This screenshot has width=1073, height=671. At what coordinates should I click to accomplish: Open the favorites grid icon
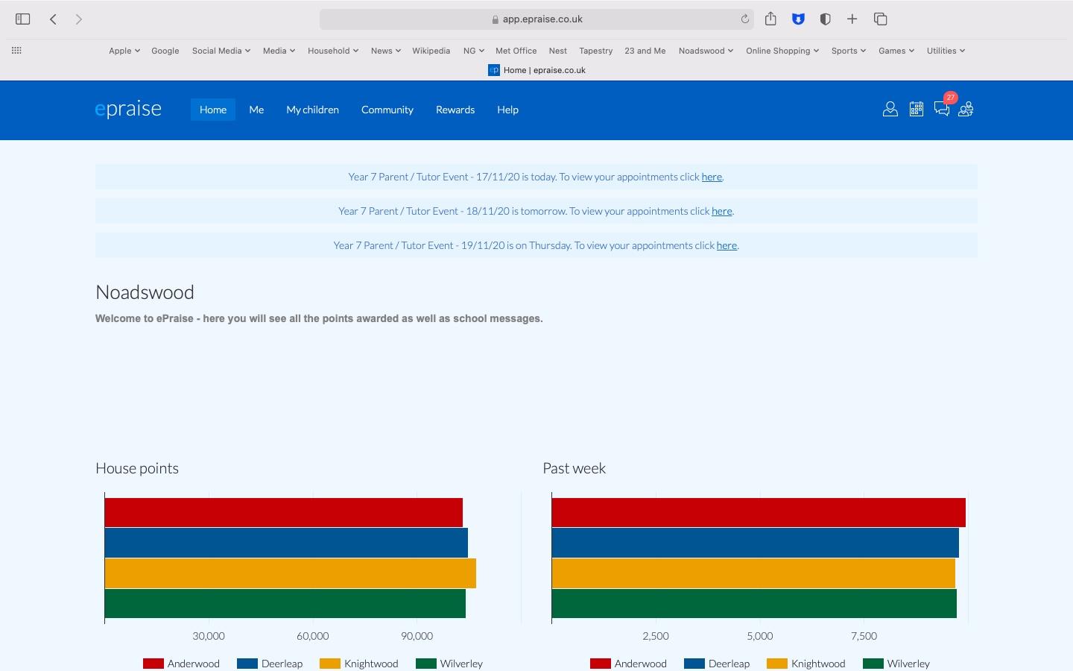point(16,50)
